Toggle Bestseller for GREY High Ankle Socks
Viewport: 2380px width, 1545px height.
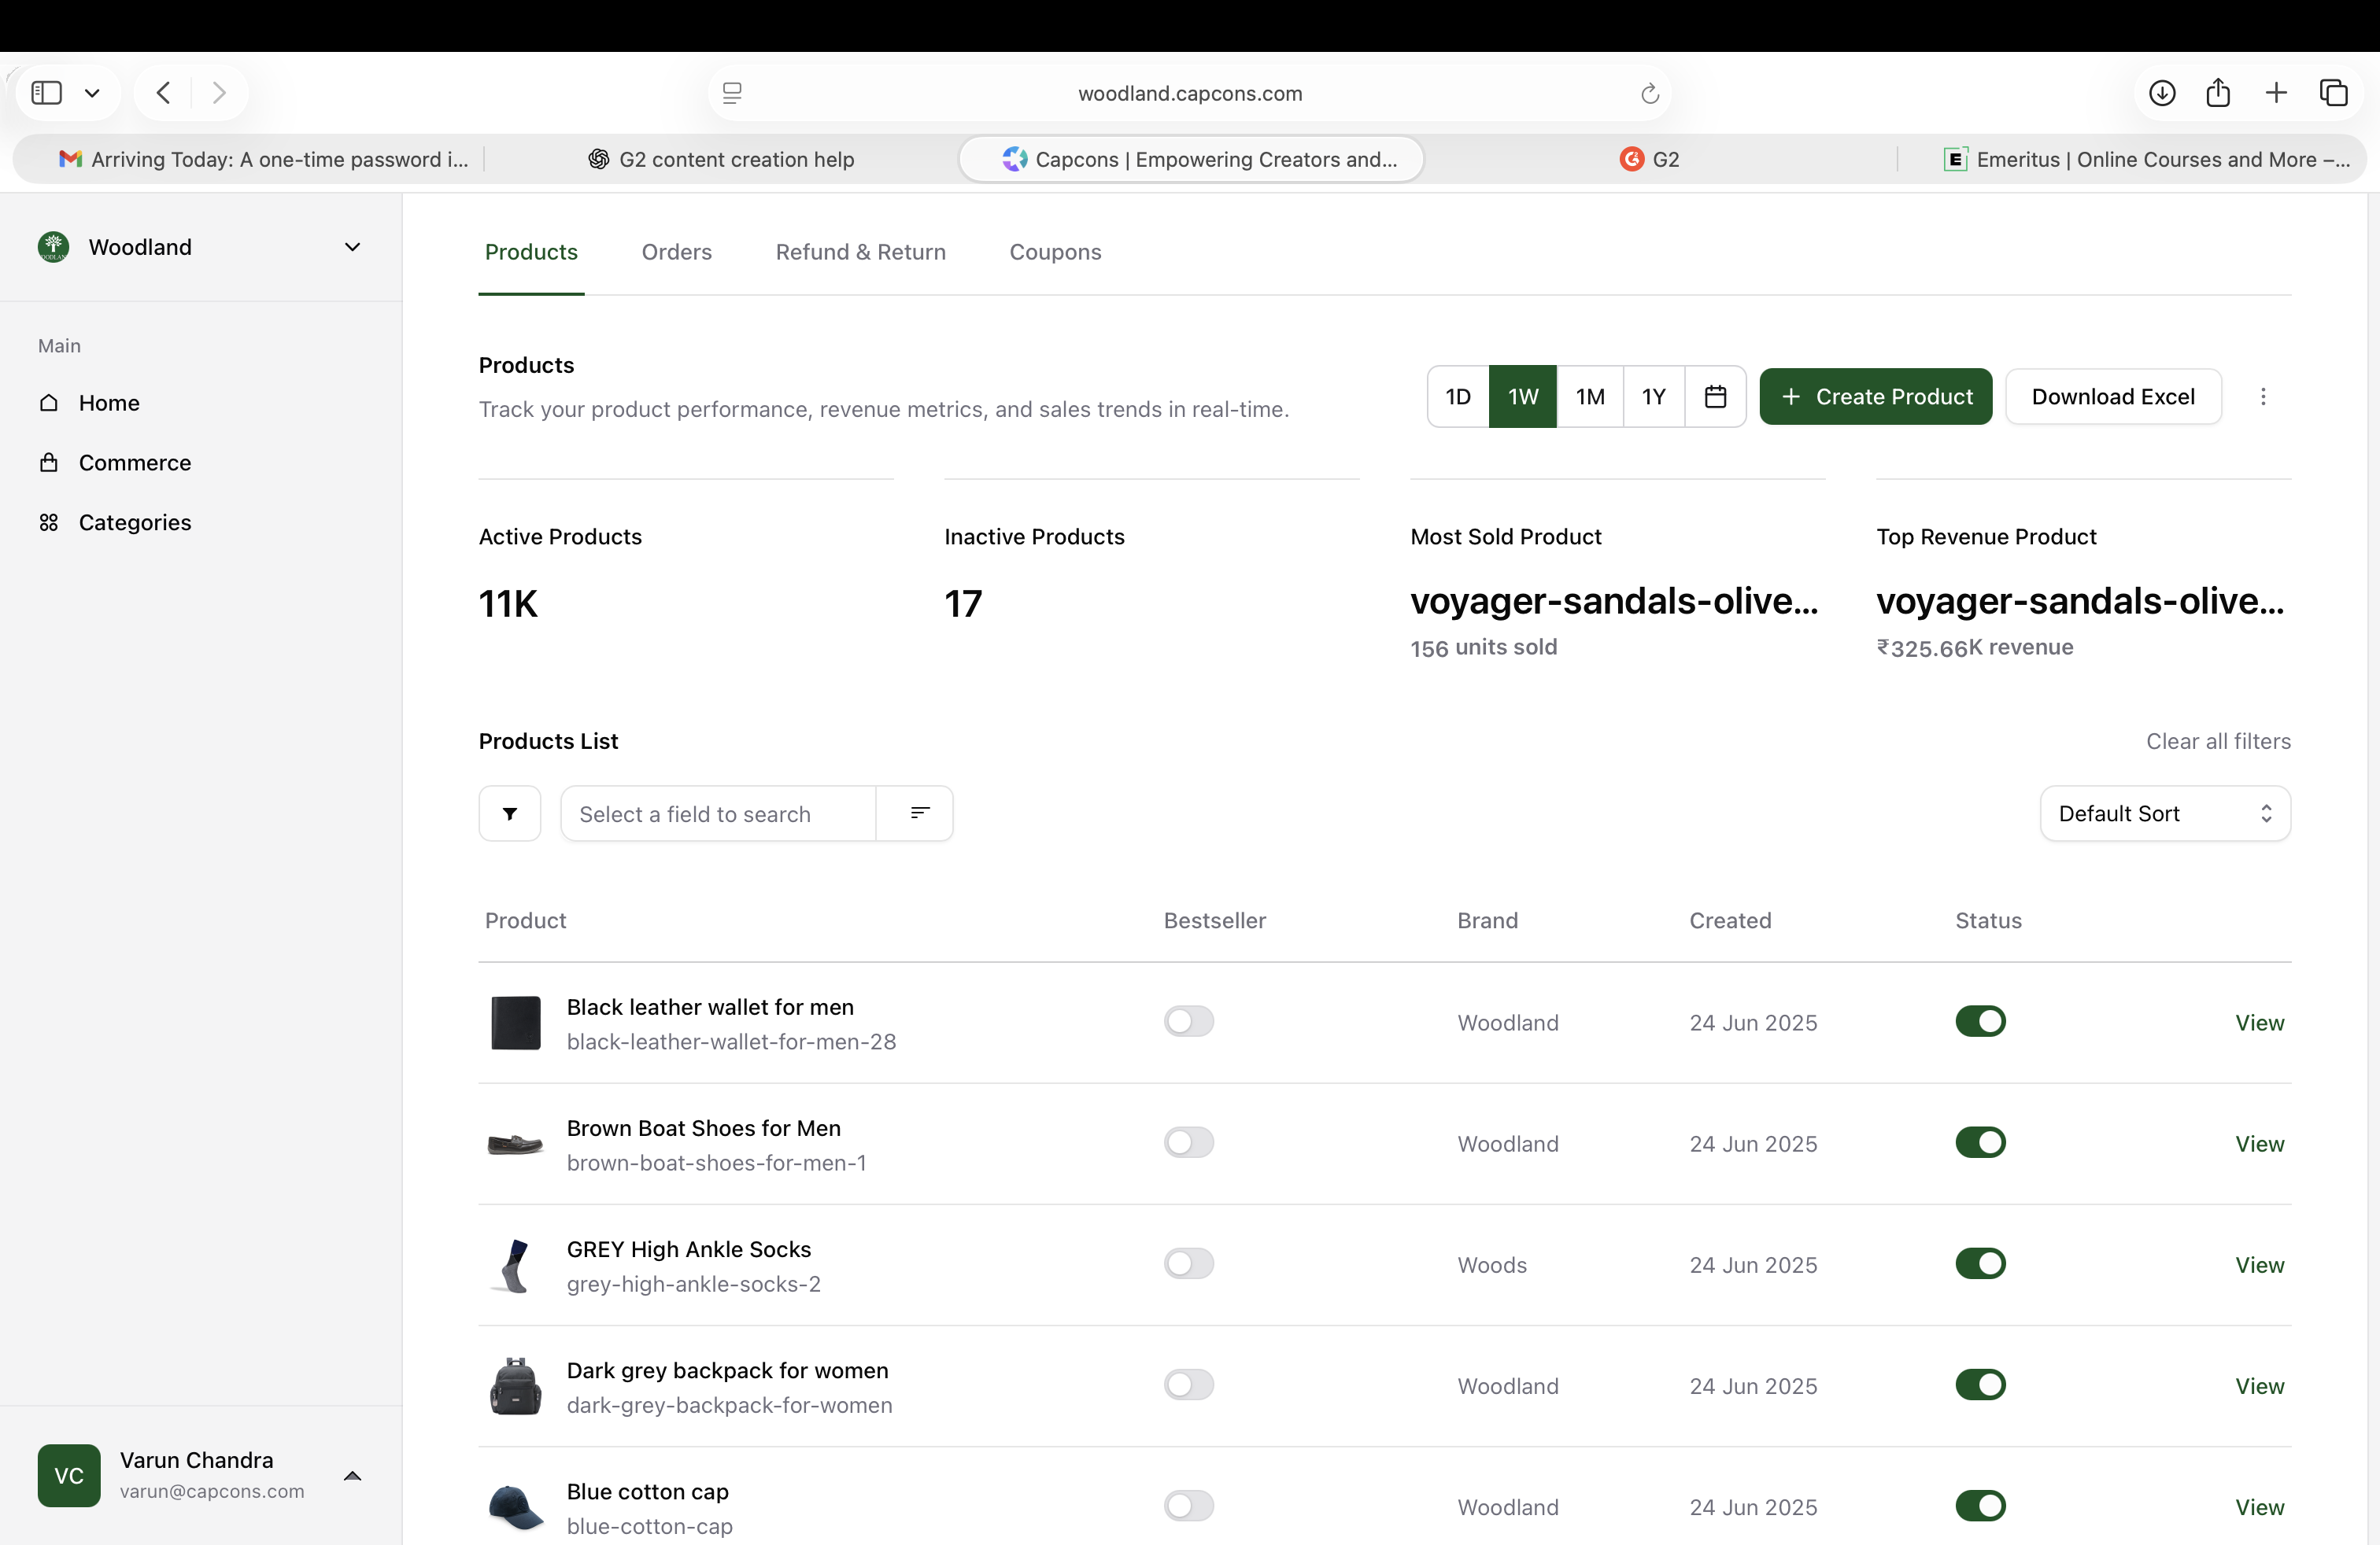[1189, 1263]
